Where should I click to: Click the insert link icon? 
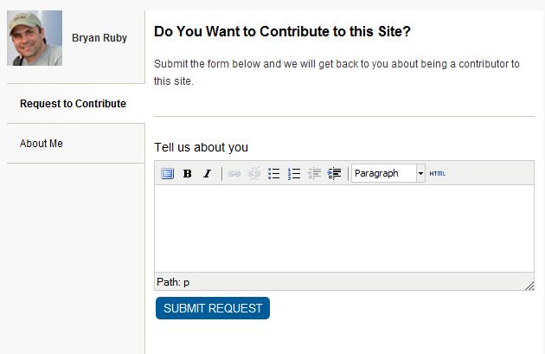click(234, 174)
